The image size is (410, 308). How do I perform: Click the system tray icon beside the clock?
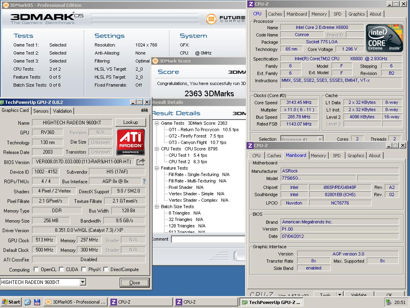(x=389, y=302)
